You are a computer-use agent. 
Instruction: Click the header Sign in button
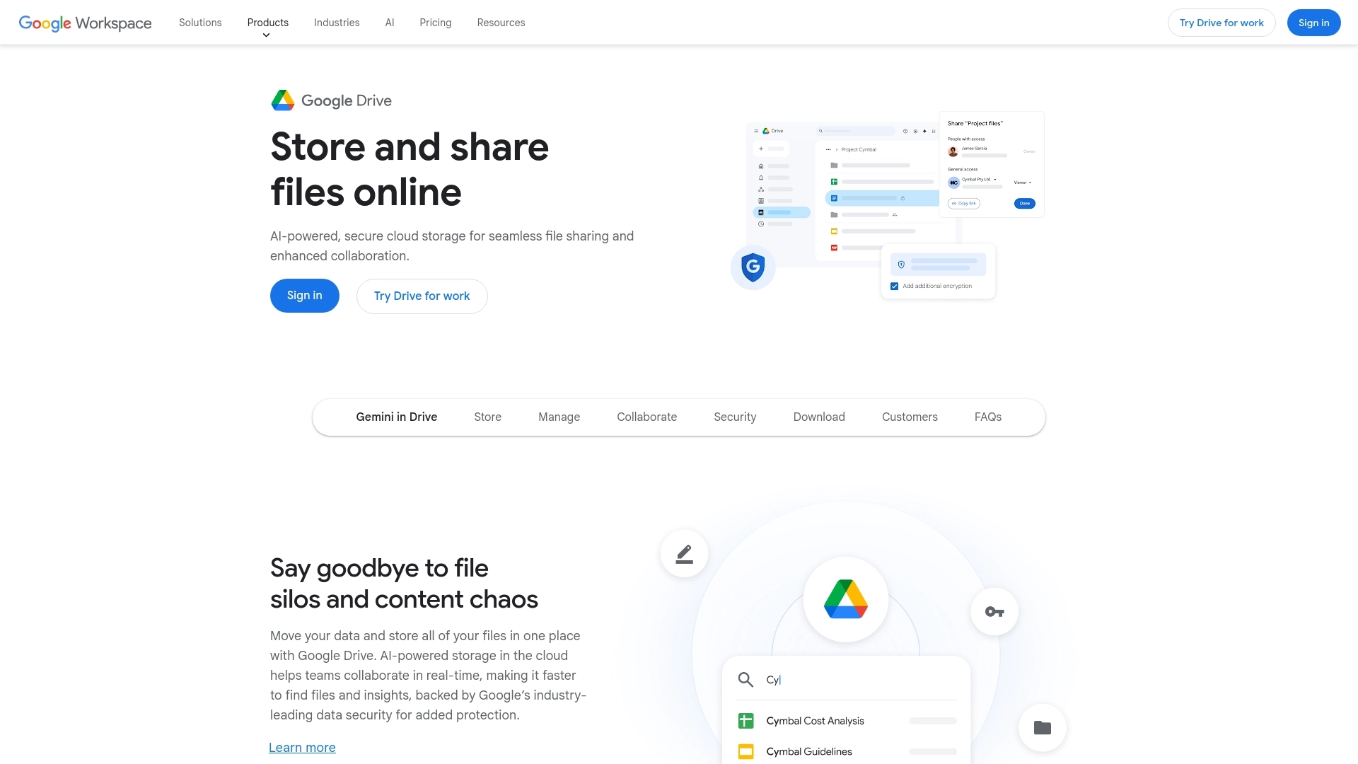pos(1313,23)
